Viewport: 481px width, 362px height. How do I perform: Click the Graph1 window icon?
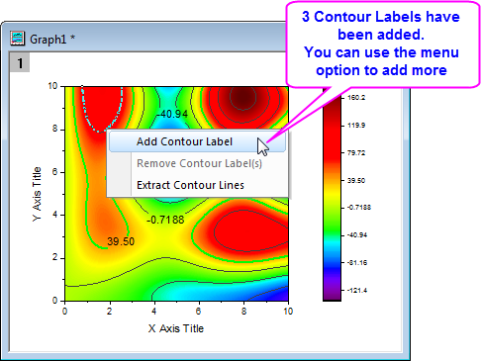(x=17, y=39)
